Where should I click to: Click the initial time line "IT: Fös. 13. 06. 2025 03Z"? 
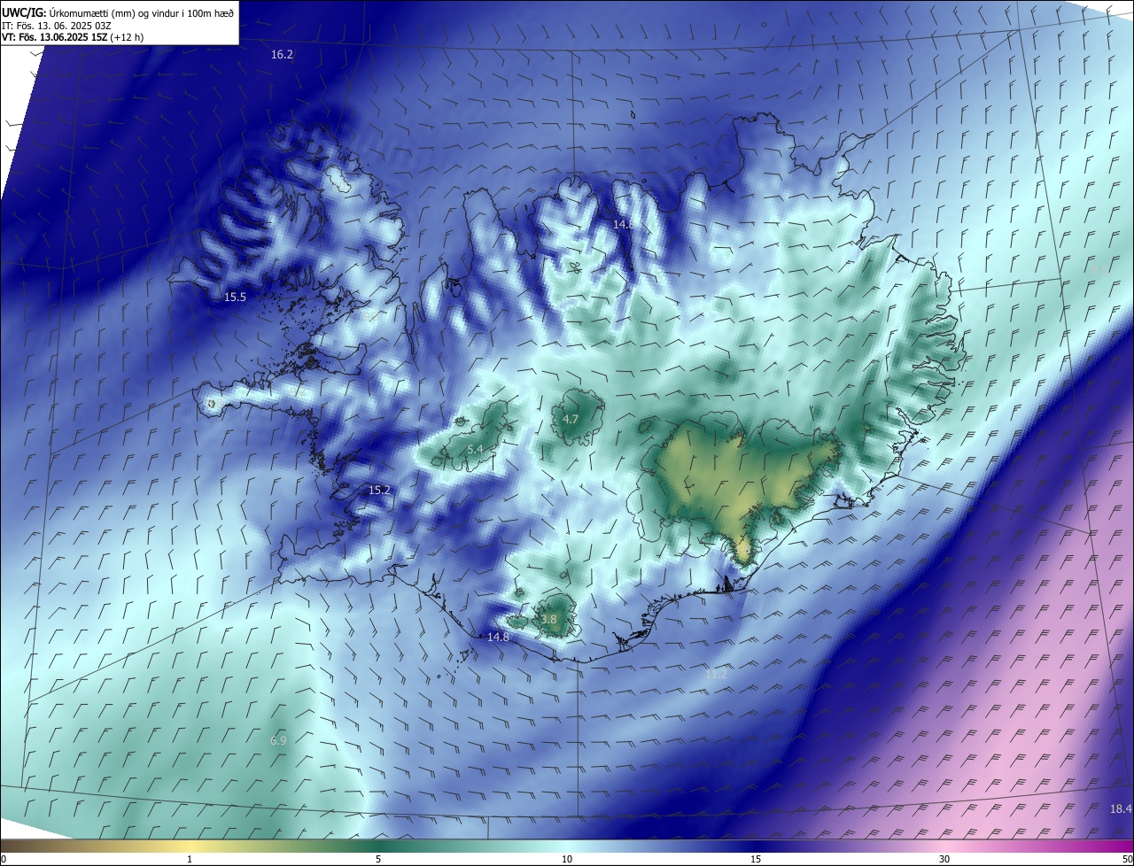click(57, 25)
